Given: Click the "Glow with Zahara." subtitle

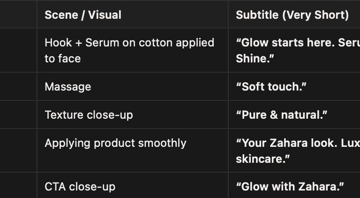Looking at the screenshot, I should coord(290,187).
